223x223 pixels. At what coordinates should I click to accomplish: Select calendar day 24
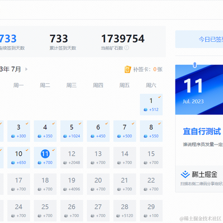(x=18, y=210)
